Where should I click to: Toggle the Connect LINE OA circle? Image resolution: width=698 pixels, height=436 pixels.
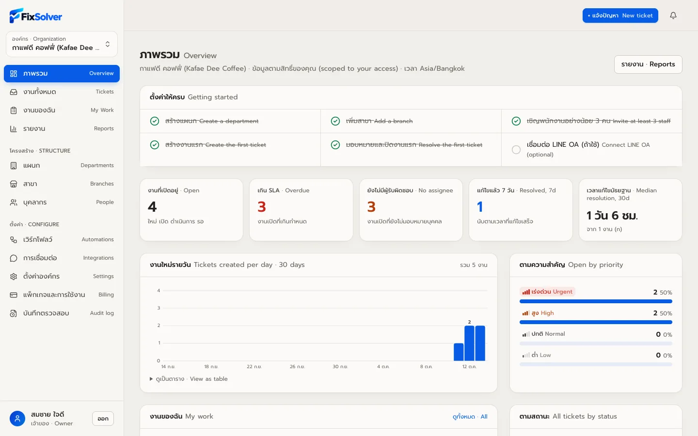(516, 150)
